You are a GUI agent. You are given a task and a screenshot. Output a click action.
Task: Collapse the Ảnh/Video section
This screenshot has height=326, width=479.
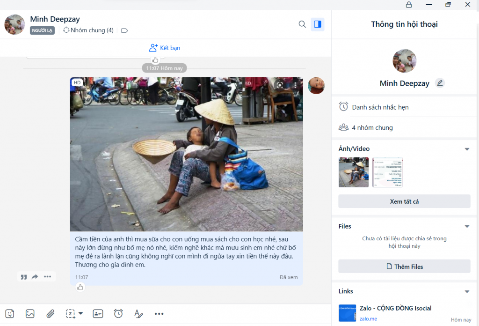tap(466, 149)
